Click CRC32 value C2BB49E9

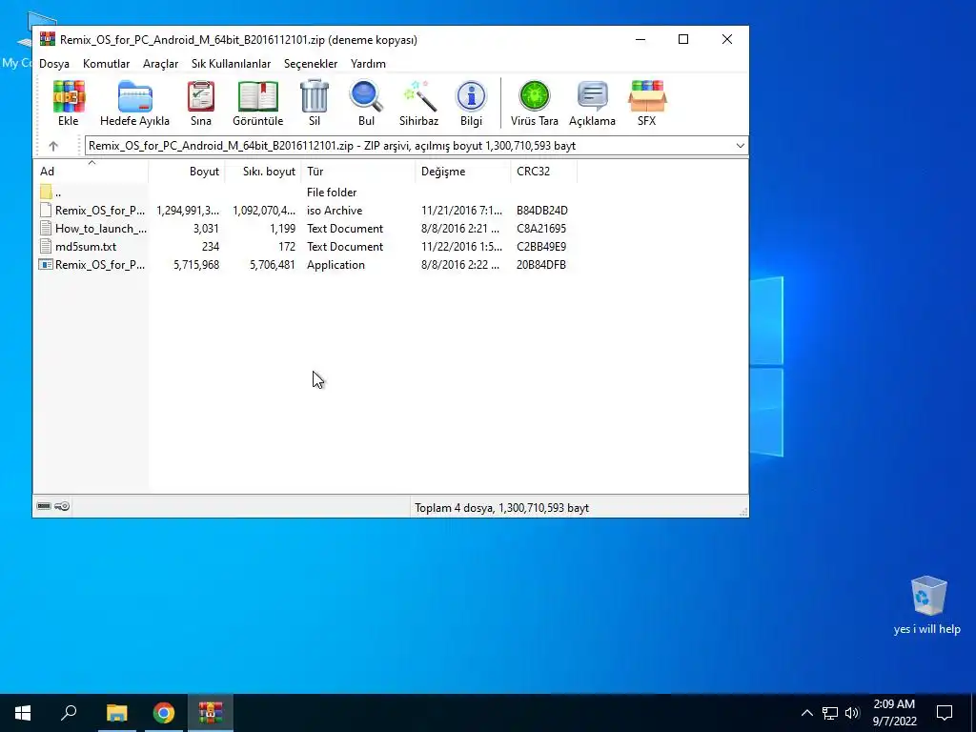tap(541, 247)
